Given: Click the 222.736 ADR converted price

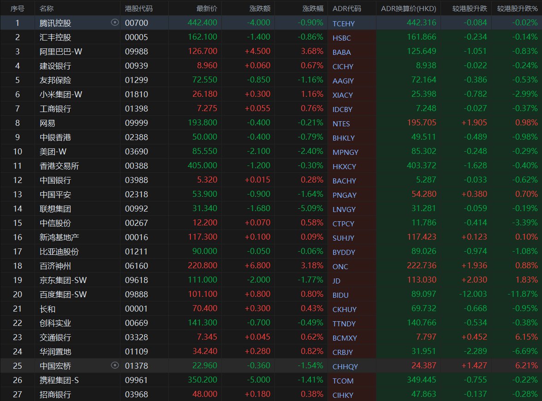Looking at the screenshot, I should coord(421,265).
